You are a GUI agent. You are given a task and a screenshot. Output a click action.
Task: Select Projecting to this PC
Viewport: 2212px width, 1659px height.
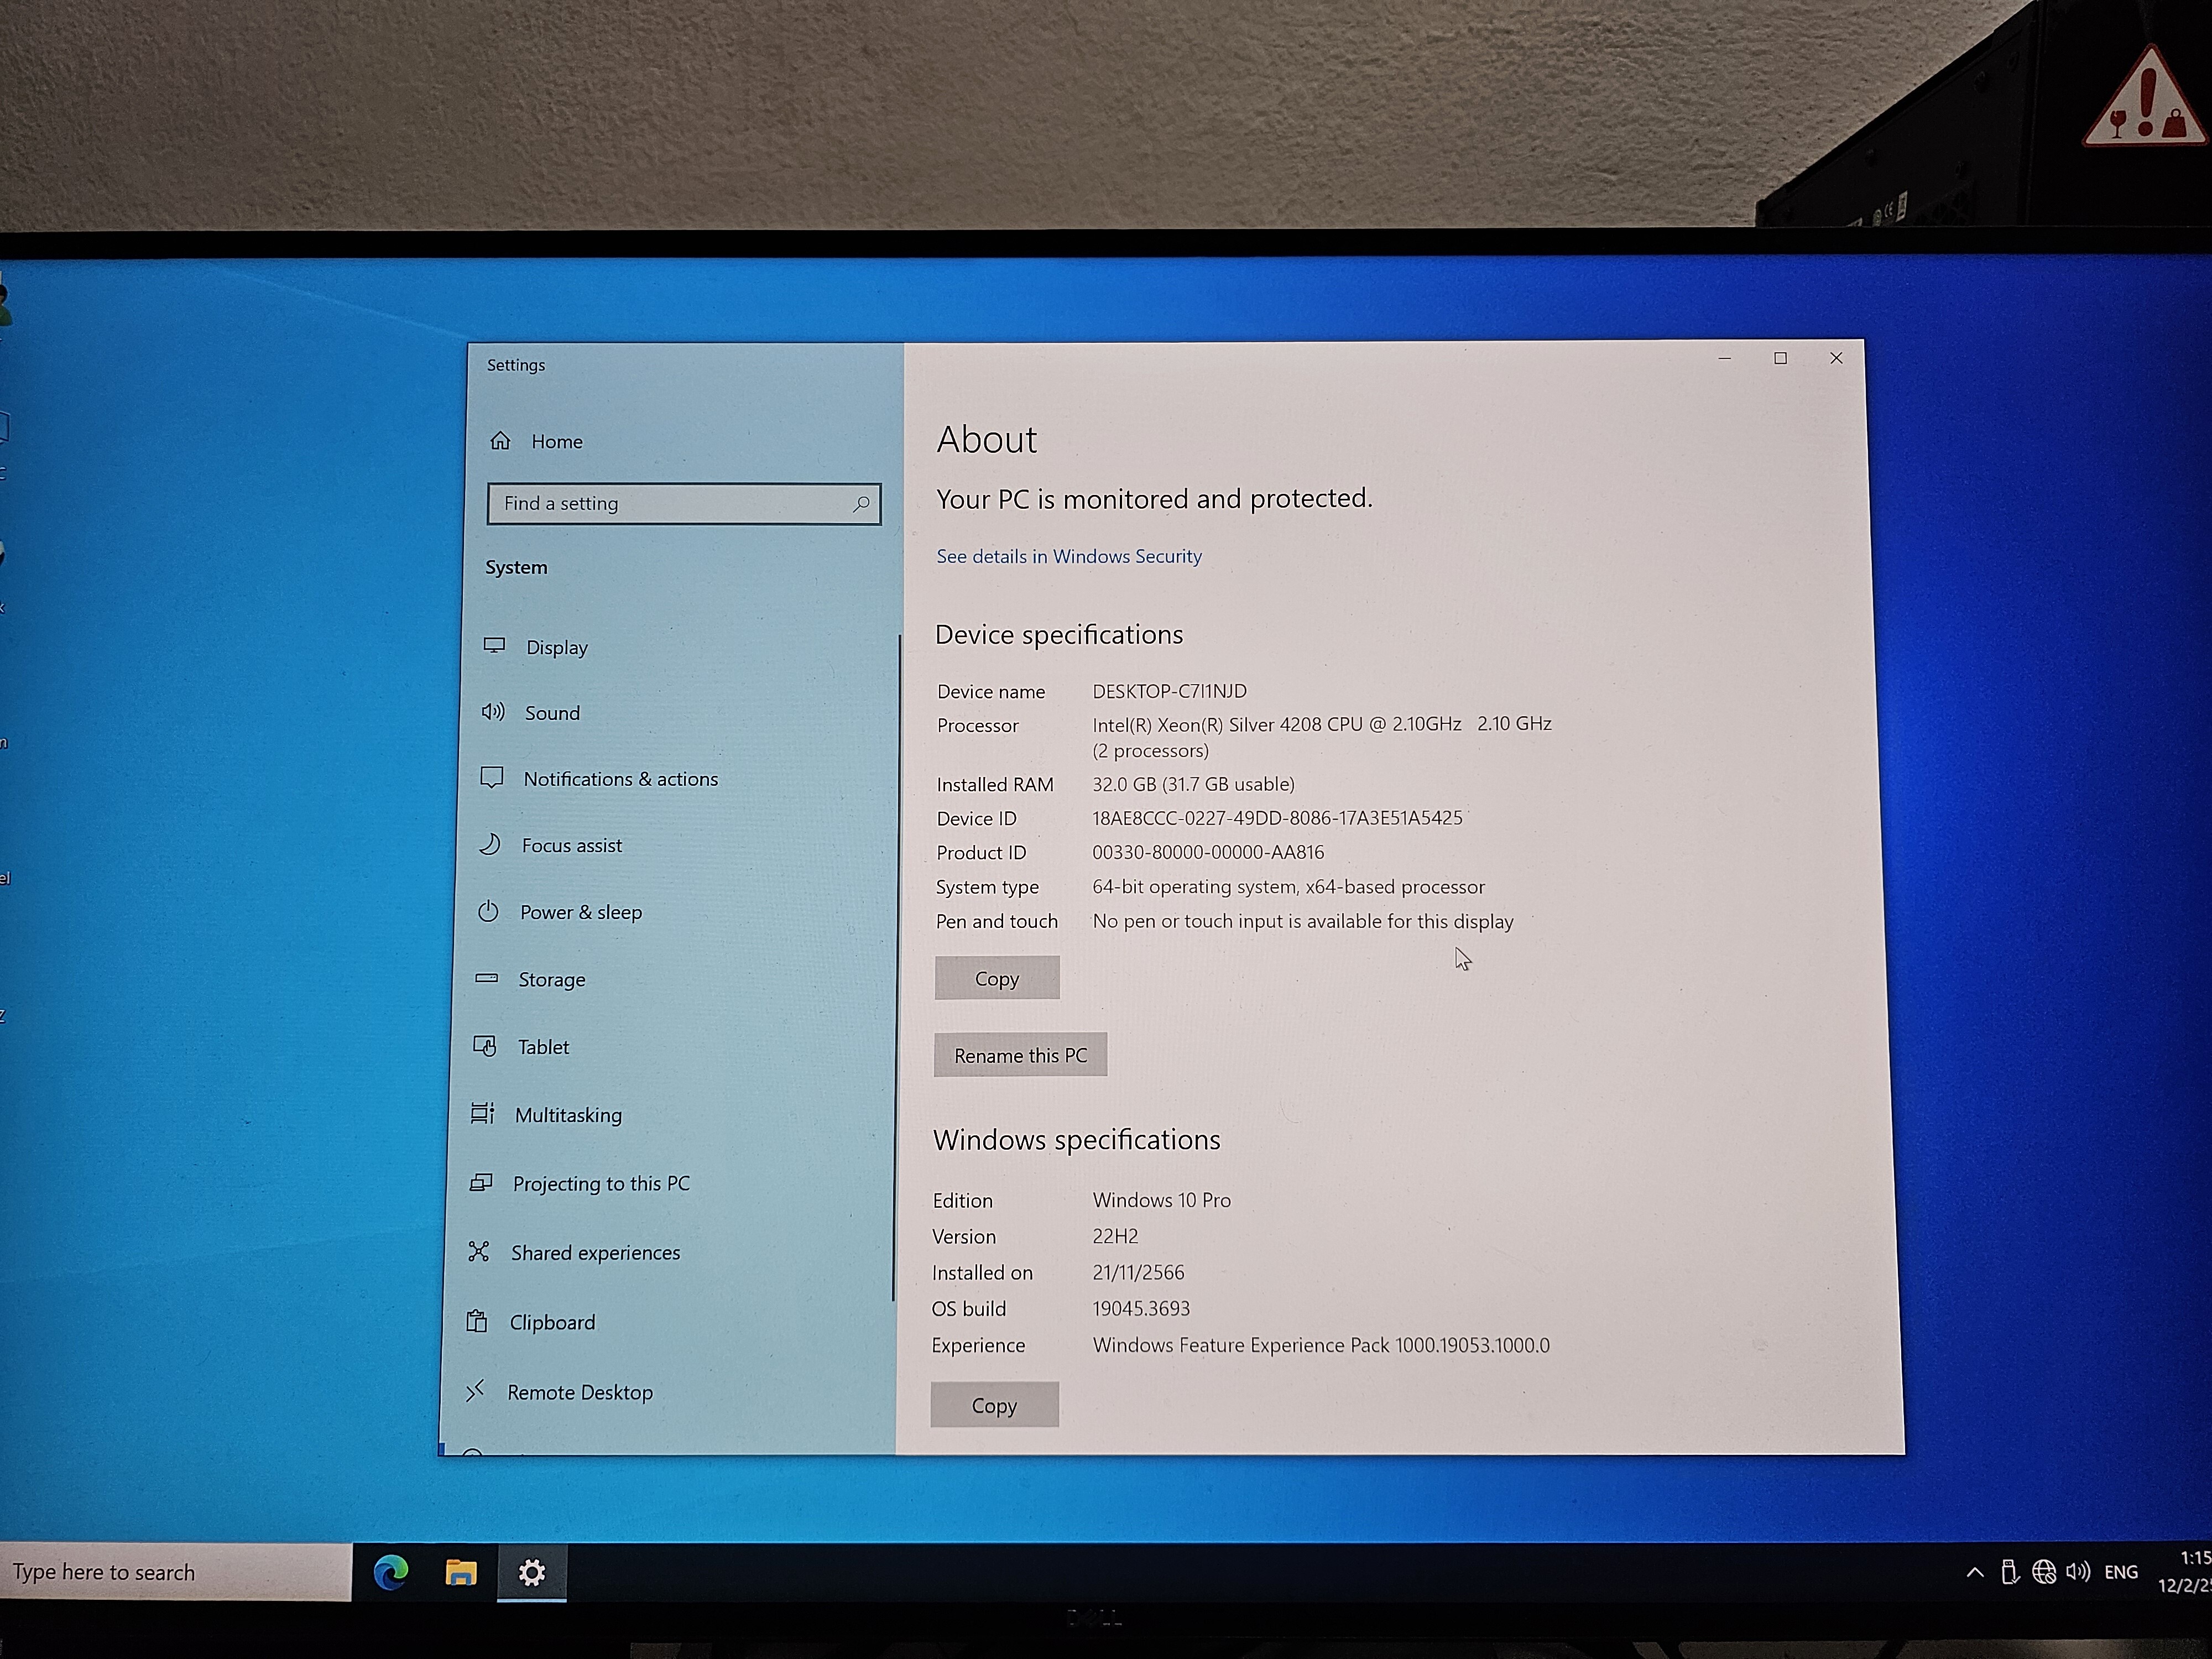[601, 1184]
